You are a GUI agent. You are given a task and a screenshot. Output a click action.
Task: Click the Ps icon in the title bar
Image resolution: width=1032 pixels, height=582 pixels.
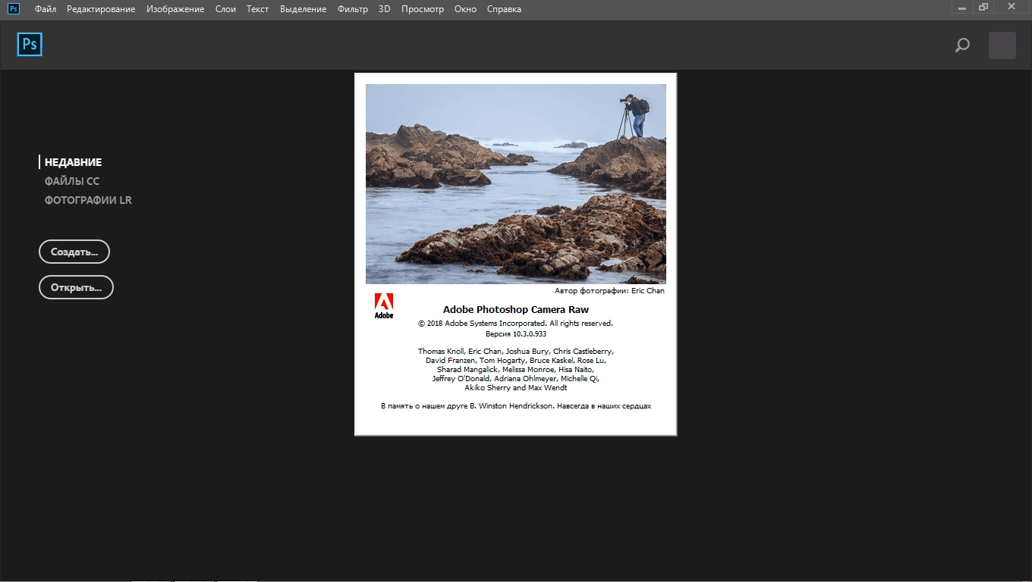point(14,8)
